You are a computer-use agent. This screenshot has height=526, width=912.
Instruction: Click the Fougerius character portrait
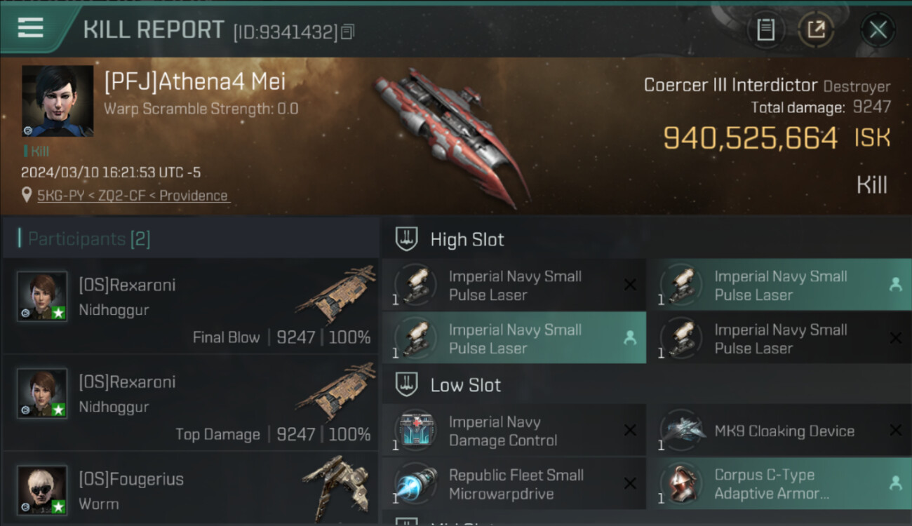[42, 490]
